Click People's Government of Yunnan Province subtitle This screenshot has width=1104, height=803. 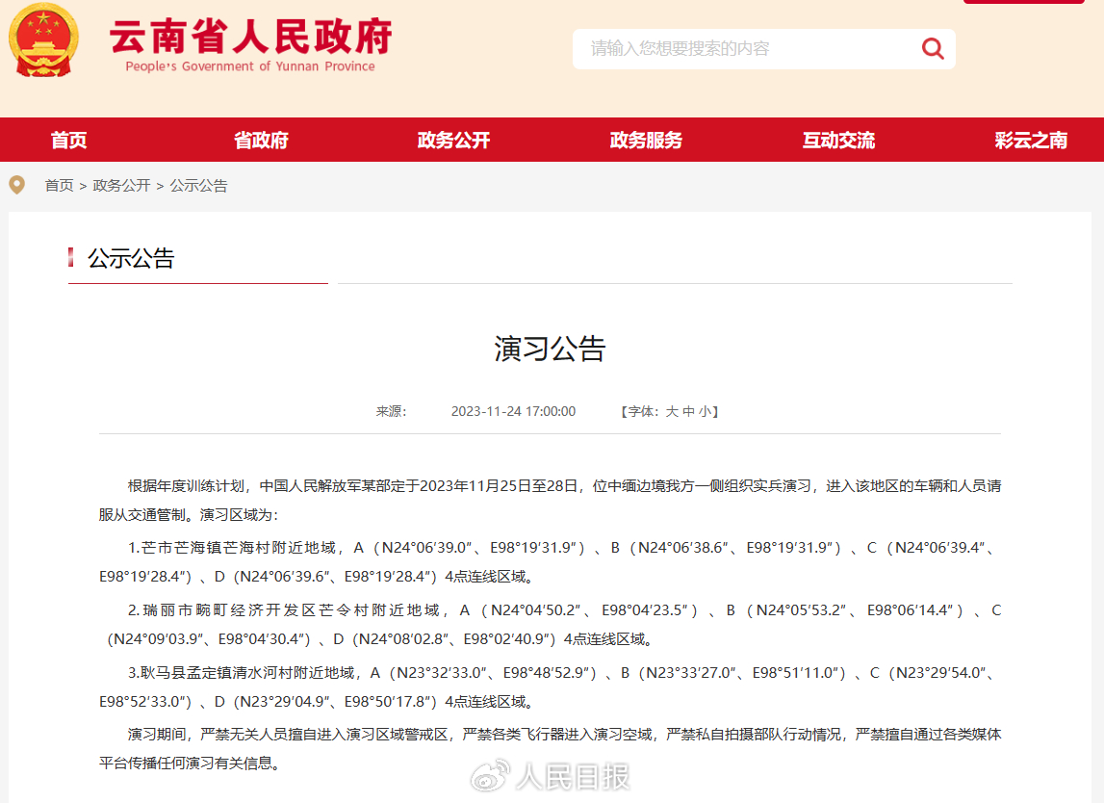point(250,66)
